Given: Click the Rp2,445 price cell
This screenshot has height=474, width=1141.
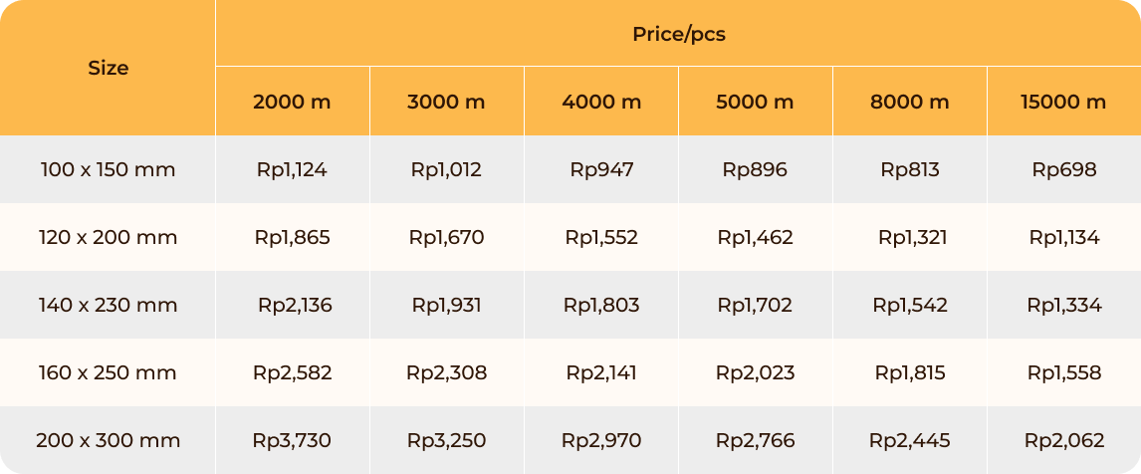Looking at the screenshot, I should pos(910,440).
